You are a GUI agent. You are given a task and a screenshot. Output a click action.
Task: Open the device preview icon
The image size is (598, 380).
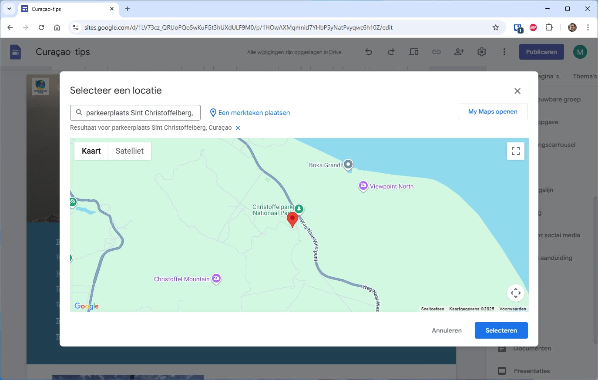[x=414, y=52]
